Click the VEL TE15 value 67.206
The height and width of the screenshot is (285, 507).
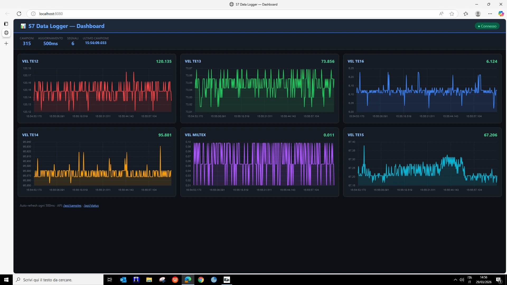pos(490,135)
